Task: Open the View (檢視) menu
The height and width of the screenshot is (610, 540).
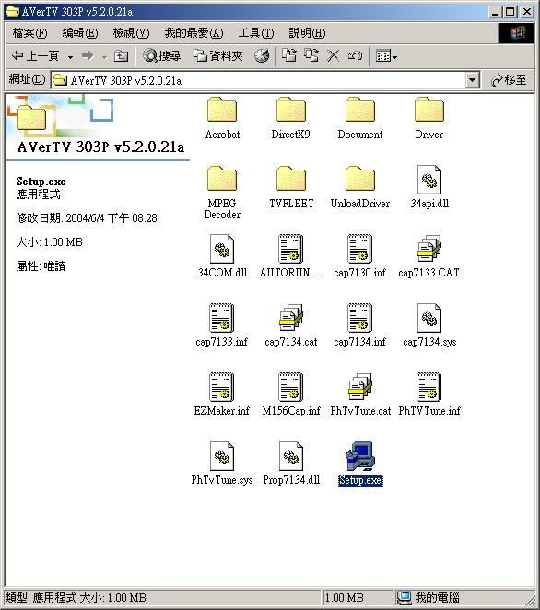Action: point(131,33)
